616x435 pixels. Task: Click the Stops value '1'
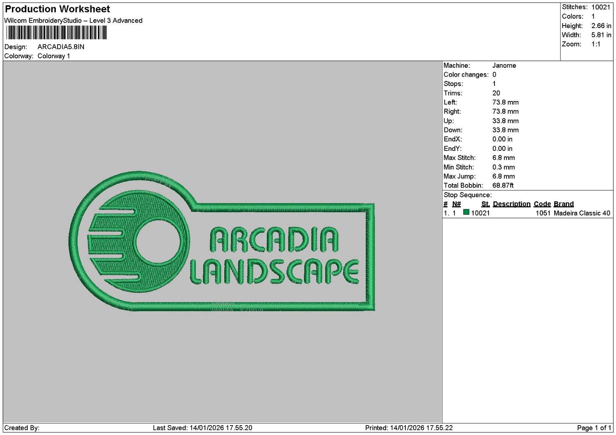tap(494, 84)
